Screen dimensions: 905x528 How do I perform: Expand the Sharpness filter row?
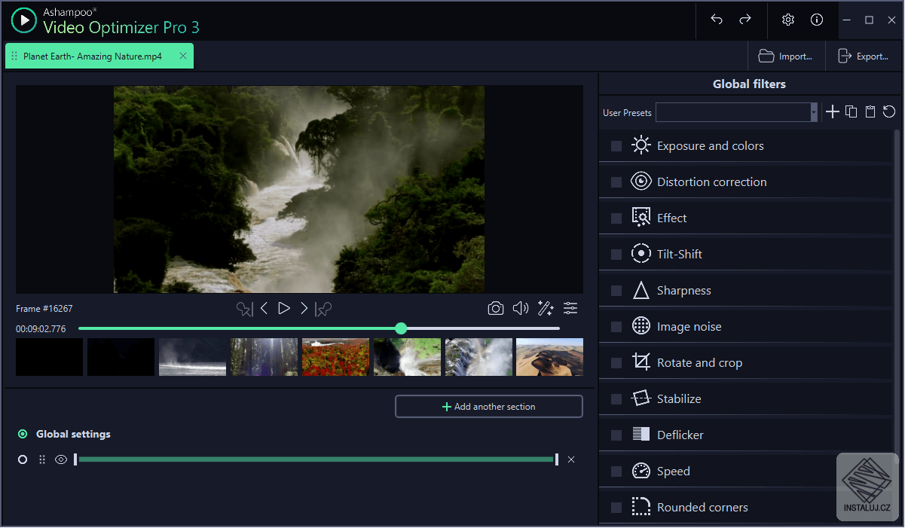coord(683,291)
